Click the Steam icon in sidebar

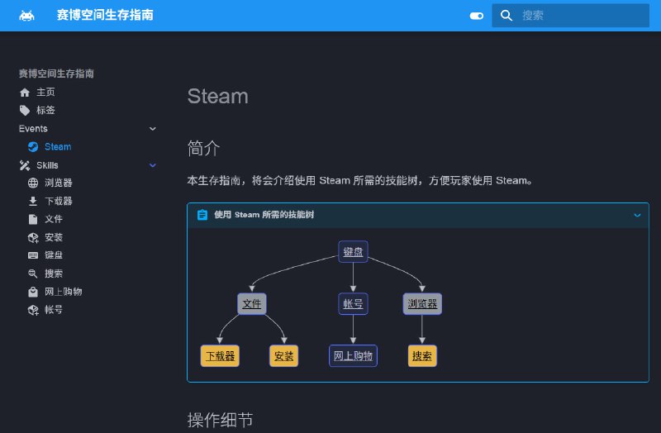point(33,147)
